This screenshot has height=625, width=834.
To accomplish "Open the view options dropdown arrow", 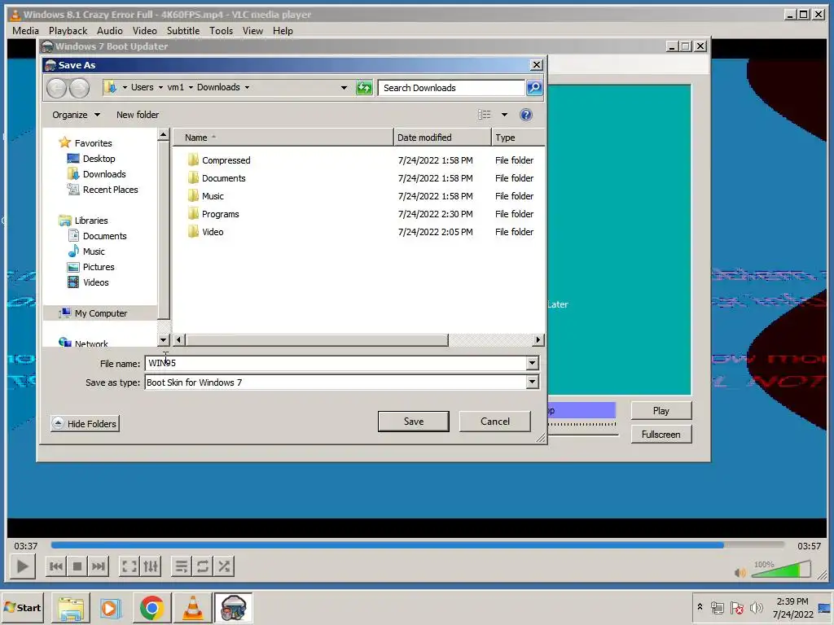I will coord(504,115).
